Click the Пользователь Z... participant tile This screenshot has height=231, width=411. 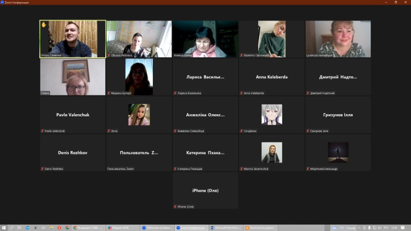point(139,152)
